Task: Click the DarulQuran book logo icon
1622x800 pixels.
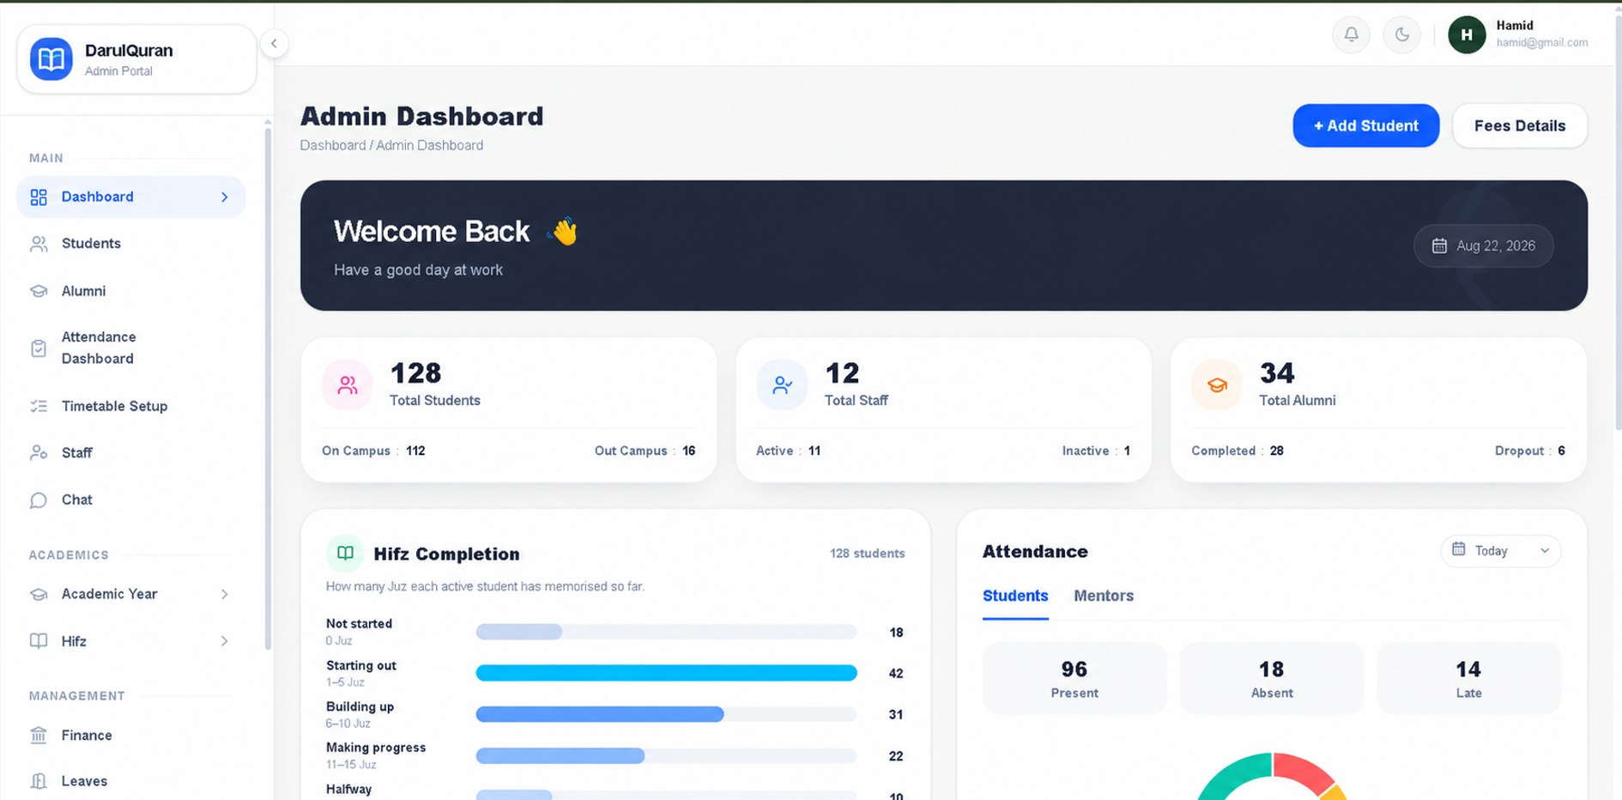Action: point(51,59)
